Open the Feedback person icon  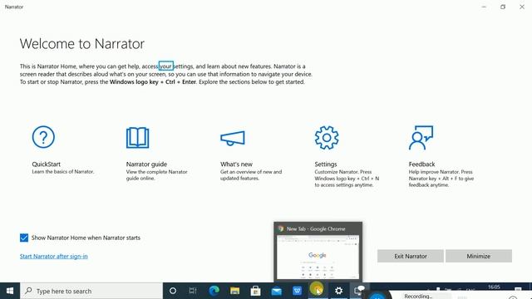point(421,138)
